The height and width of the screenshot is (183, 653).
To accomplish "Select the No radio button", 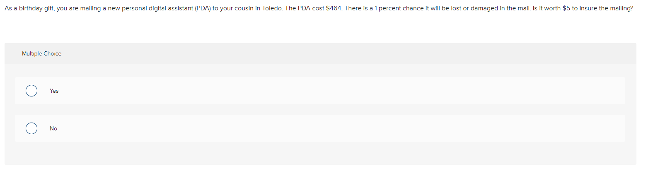I will [31, 128].
